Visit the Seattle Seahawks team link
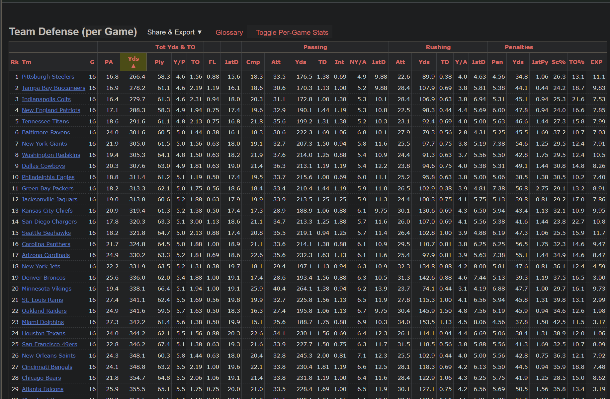 point(46,233)
